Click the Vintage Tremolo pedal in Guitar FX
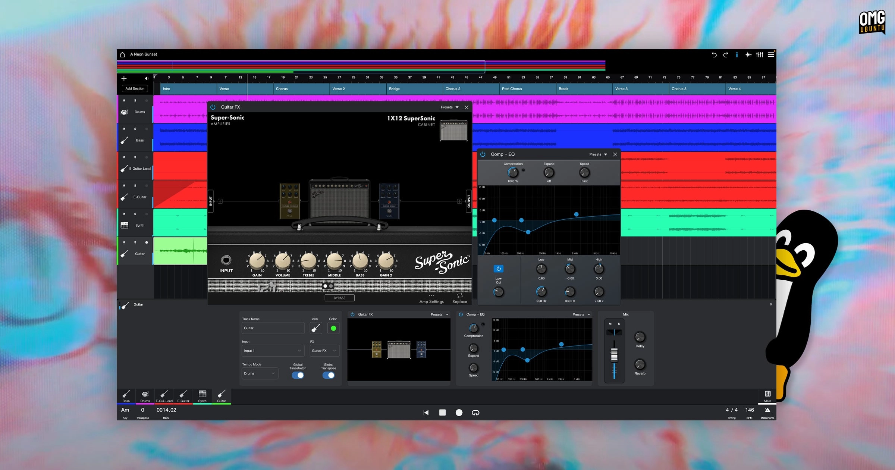The width and height of the screenshot is (895, 470). tap(290, 201)
